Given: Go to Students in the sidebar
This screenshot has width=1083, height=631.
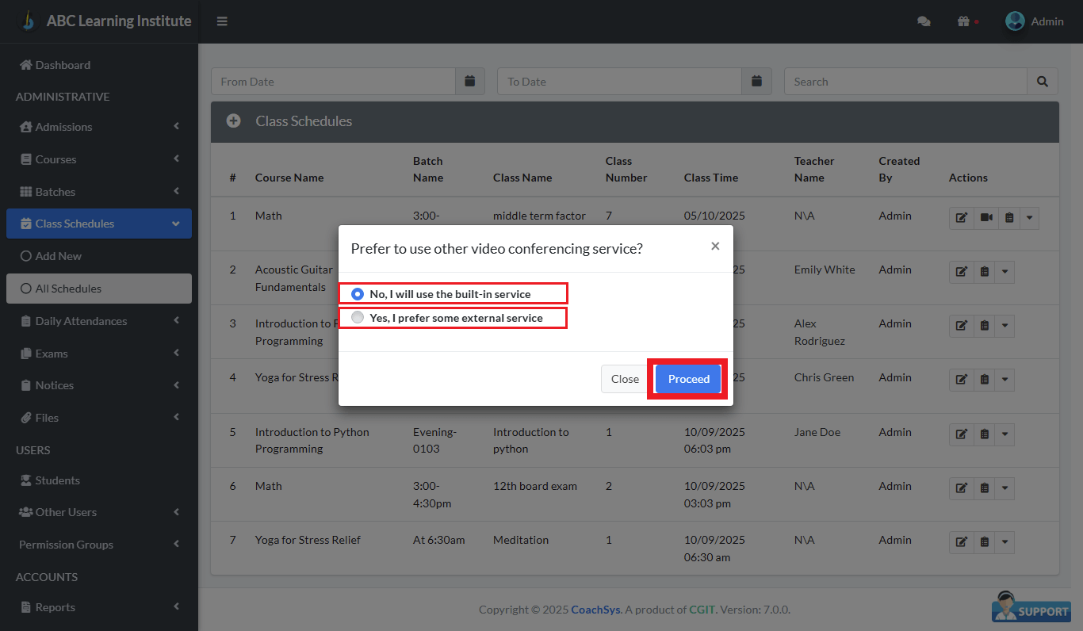Looking at the screenshot, I should pyautogui.click(x=57, y=480).
